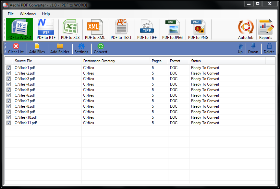Switch to PDF to PNG mode
This screenshot has height=189, width=280.
[x=198, y=29]
